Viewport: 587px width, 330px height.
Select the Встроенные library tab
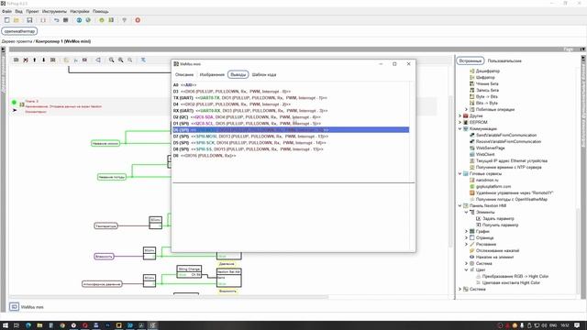pyautogui.click(x=471, y=60)
